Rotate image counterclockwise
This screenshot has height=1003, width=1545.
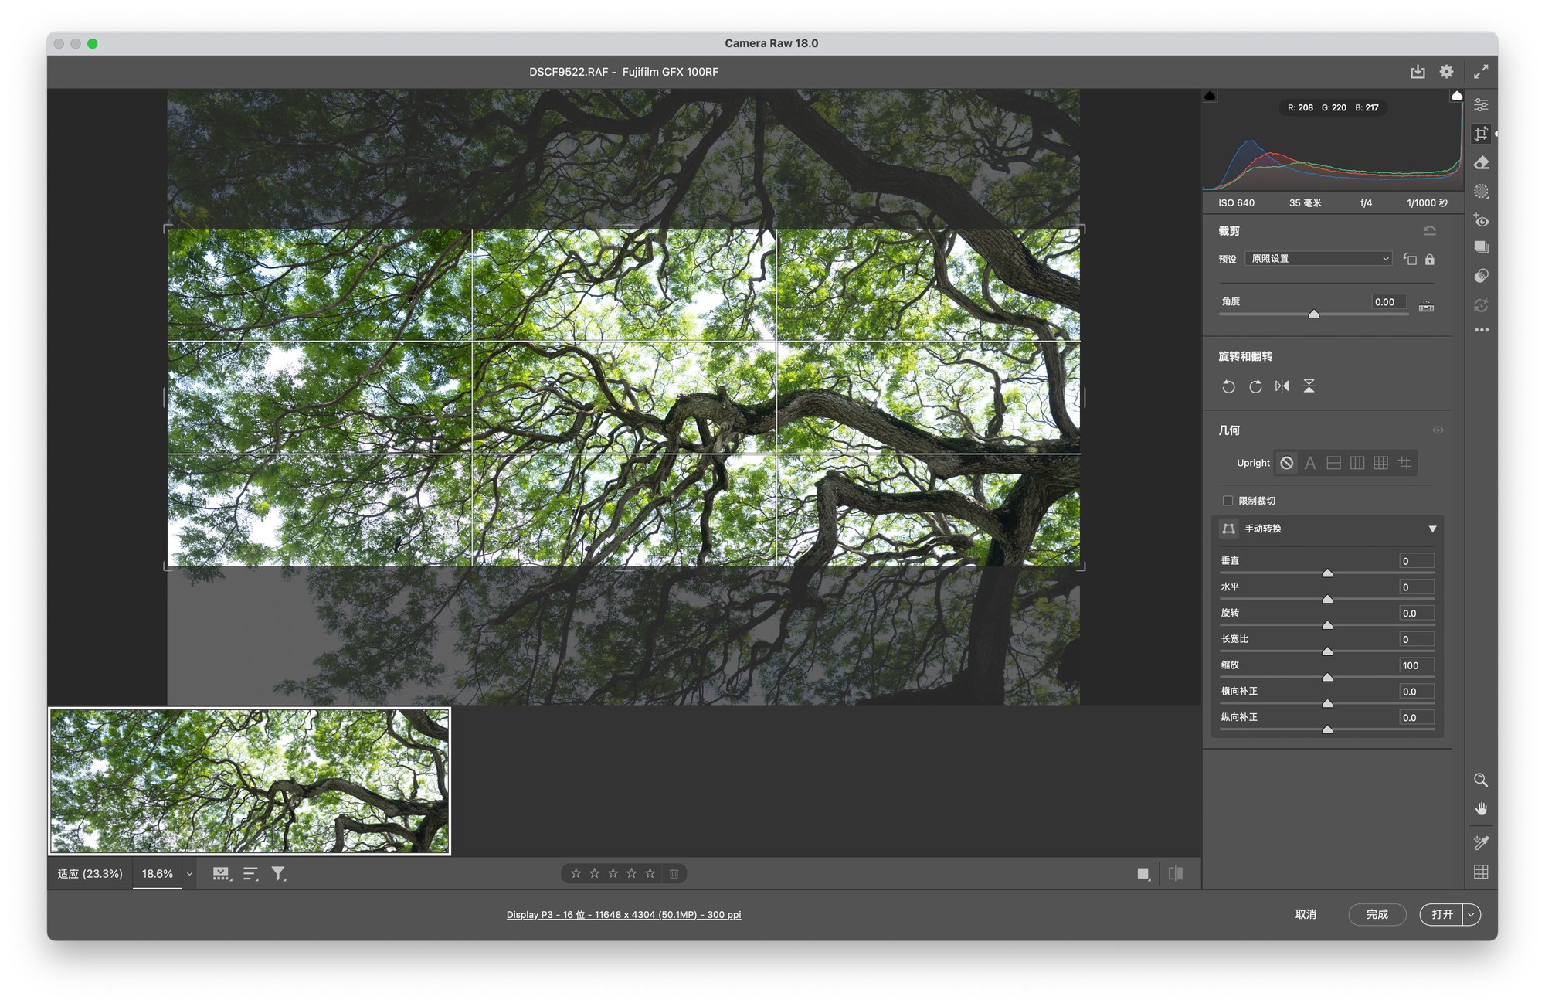[x=1228, y=386]
